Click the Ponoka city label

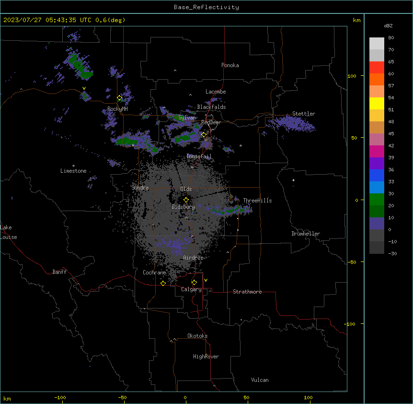coord(230,65)
